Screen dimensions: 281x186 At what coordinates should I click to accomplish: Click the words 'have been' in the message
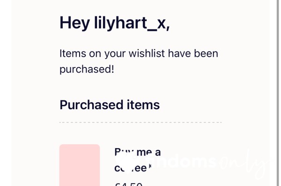[193, 53]
